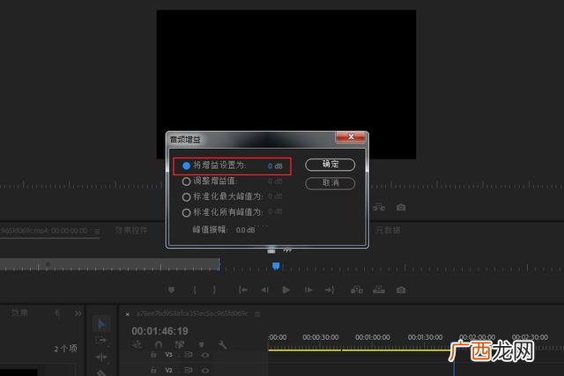Toggle the V3 track lock
Screen dimensions: 564x376
(x=153, y=355)
